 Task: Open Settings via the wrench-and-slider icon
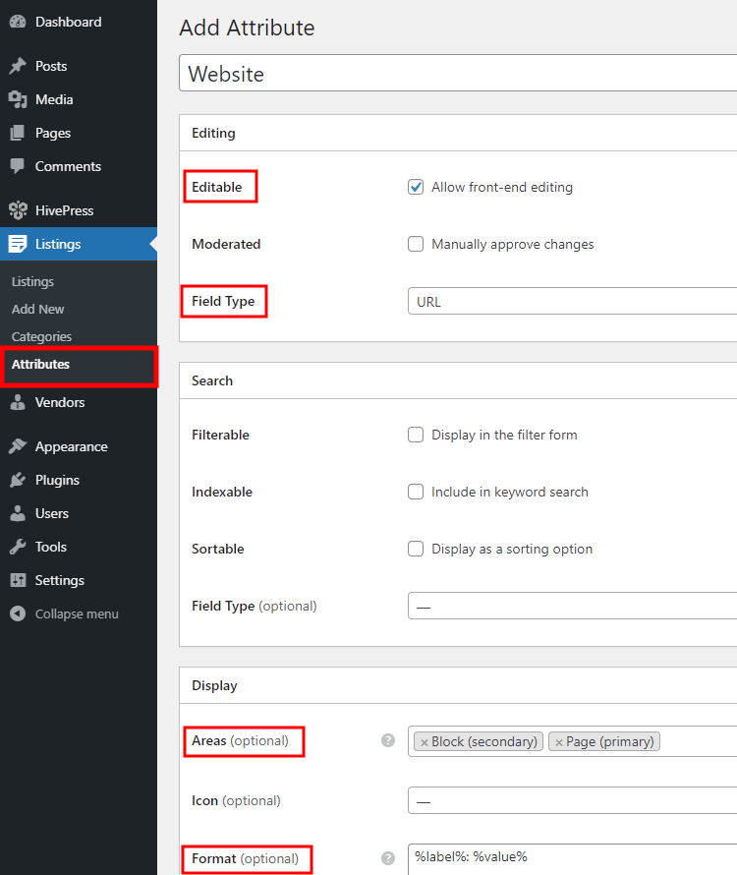click(x=20, y=580)
